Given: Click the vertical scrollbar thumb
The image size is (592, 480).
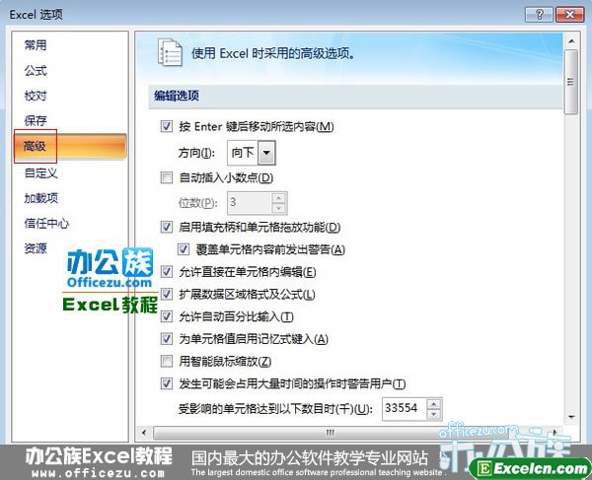Looking at the screenshot, I should coord(571,82).
